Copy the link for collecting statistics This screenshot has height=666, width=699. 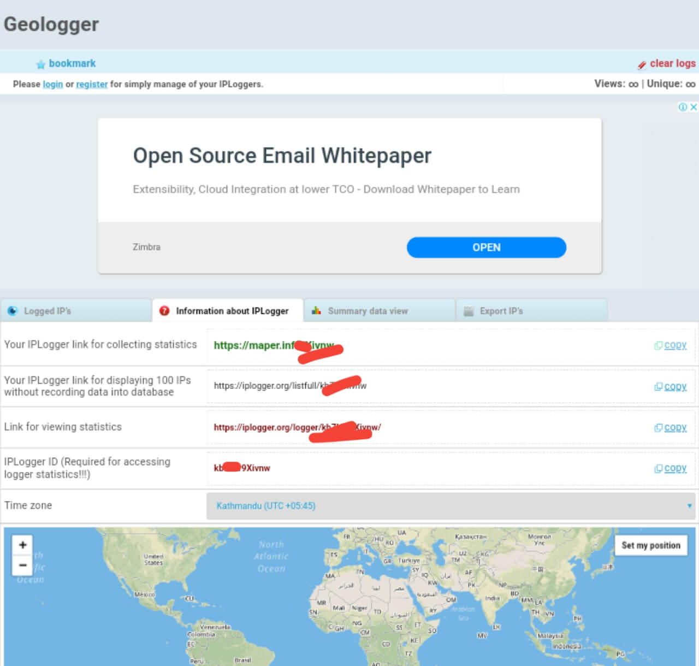click(676, 345)
